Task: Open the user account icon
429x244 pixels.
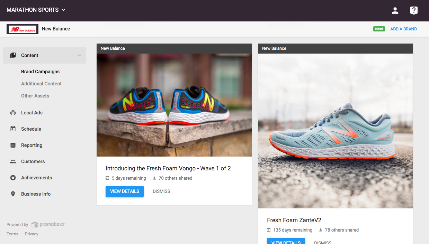Action: click(395, 10)
